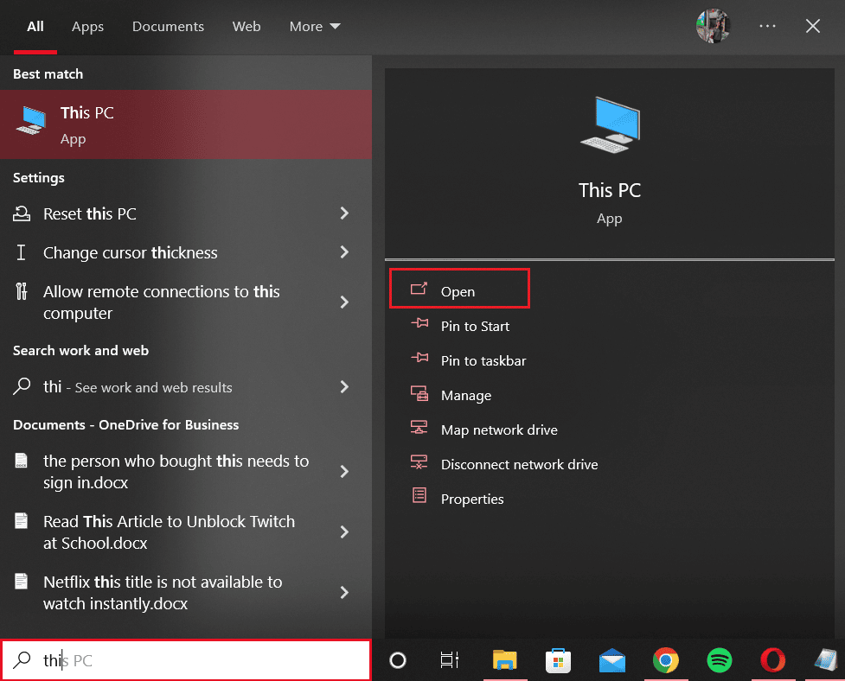This screenshot has height=681, width=845.
Task: Expand arrow for Unblock Twitch at School.docx
Action: pos(344,531)
